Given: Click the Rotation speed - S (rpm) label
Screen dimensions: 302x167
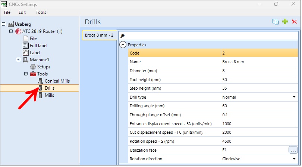Looking at the screenshot, I should [x=152, y=141].
